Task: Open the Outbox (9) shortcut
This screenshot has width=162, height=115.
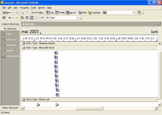Action: [x=9, y=40]
